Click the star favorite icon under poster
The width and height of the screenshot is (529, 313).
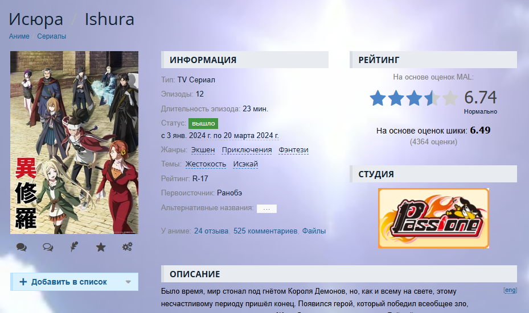point(101,247)
